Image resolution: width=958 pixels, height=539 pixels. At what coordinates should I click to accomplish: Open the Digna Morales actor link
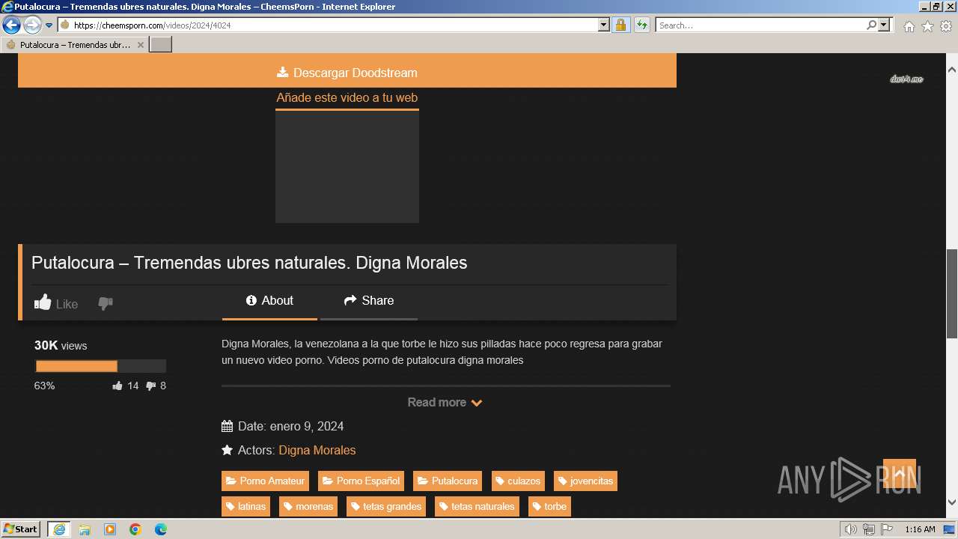click(317, 450)
